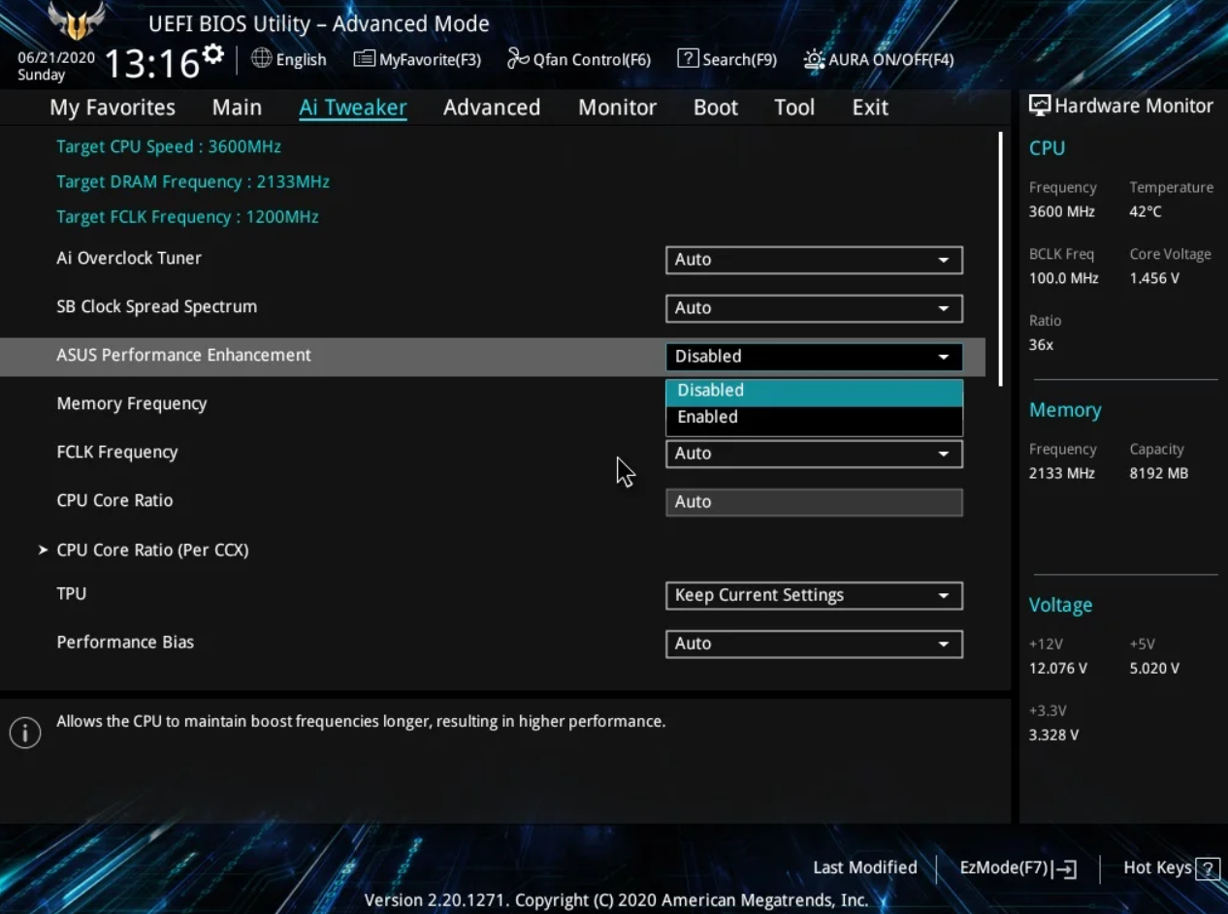Click the settings list scrollbar
The image size is (1228, 914).
[x=1000, y=260]
